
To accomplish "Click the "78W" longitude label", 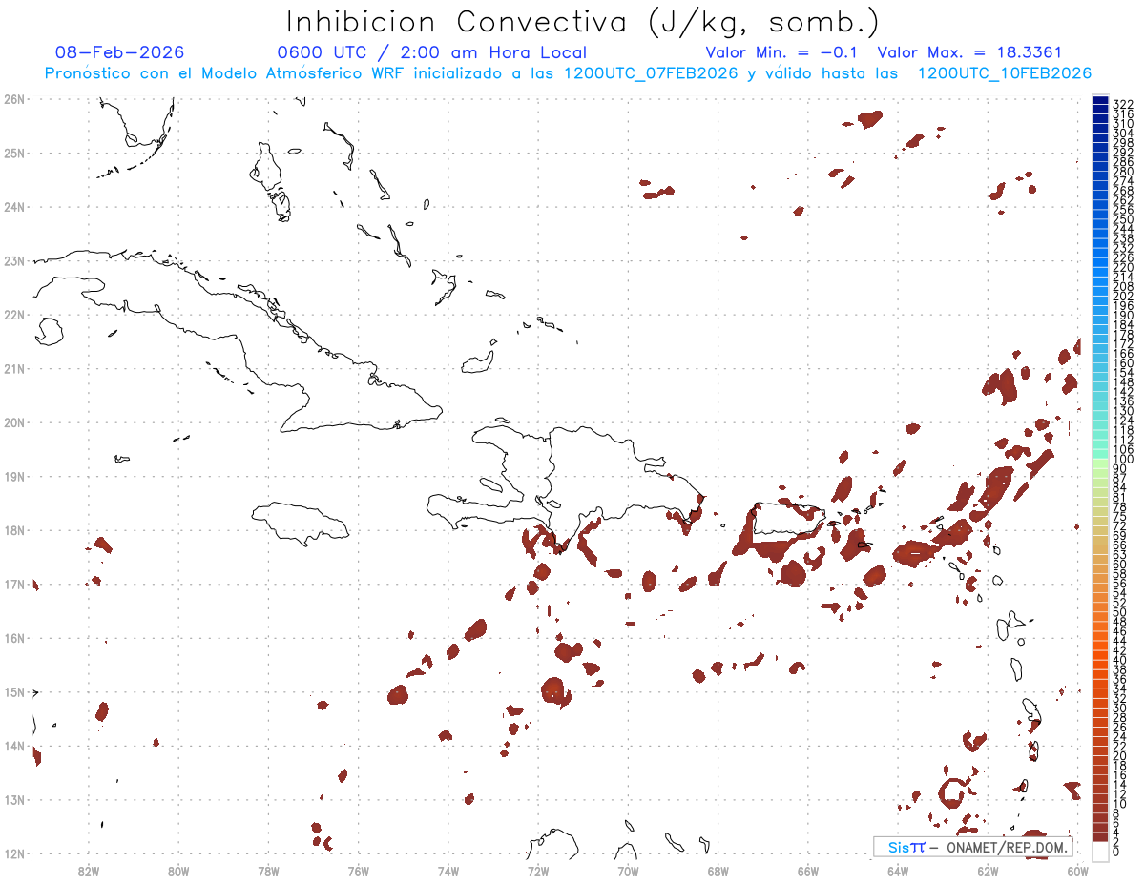I will [268, 871].
